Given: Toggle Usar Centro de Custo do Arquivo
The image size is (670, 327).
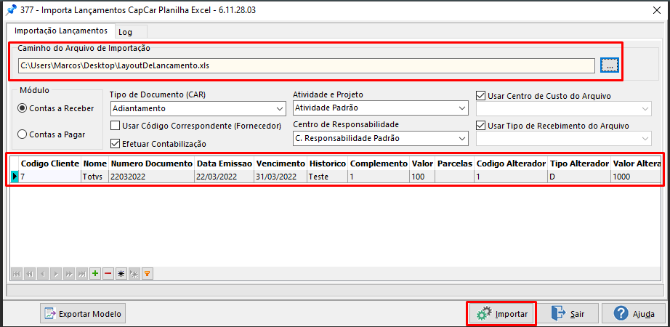Looking at the screenshot, I should pos(544,96).
